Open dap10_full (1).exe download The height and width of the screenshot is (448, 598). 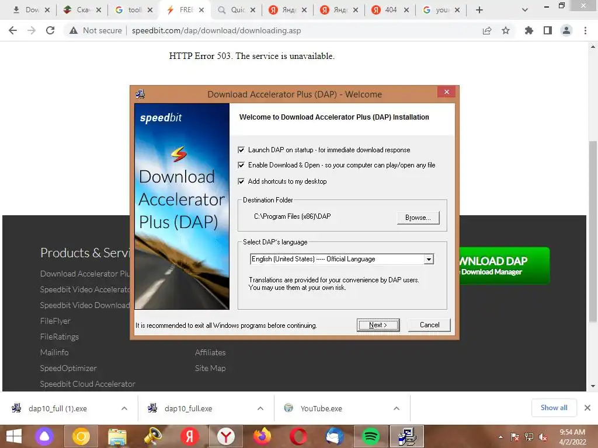(x=58, y=408)
